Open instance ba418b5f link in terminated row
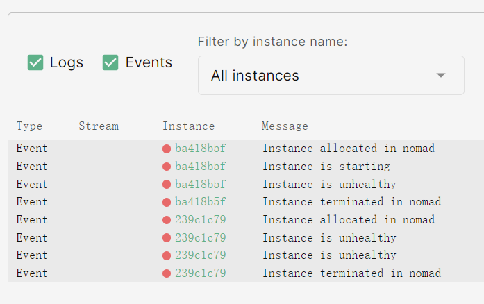The width and height of the screenshot is (484, 304). (200, 202)
